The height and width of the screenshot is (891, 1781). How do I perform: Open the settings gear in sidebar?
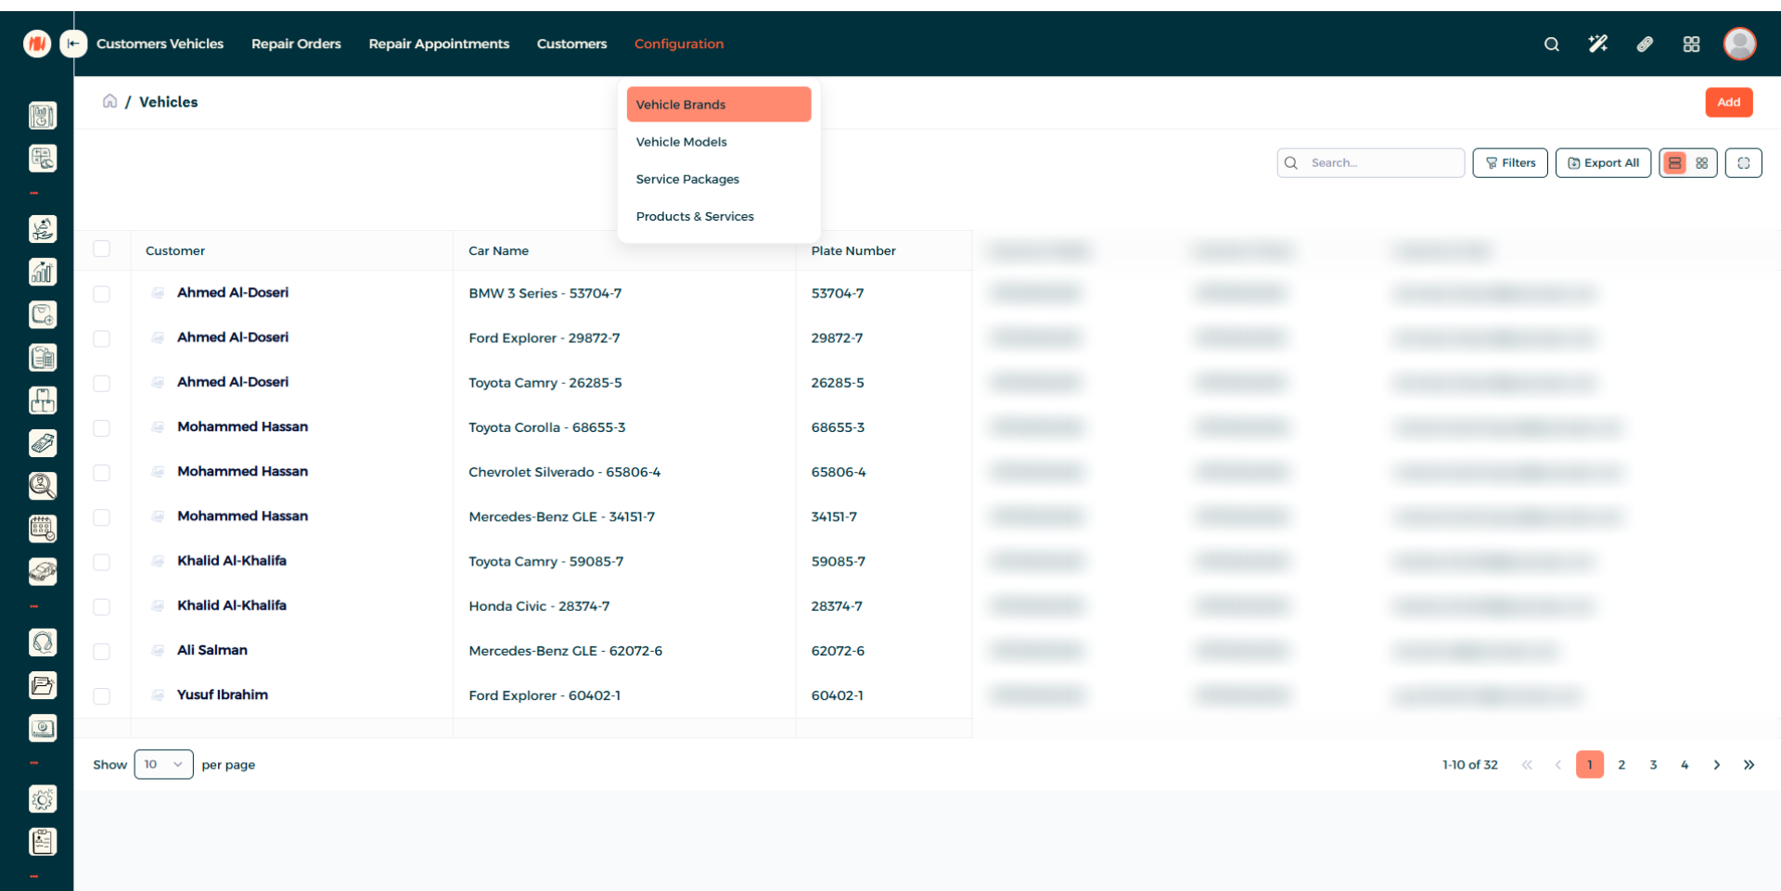pyautogui.click(x=43, y=798)
